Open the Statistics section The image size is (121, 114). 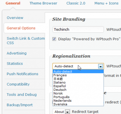15,64
